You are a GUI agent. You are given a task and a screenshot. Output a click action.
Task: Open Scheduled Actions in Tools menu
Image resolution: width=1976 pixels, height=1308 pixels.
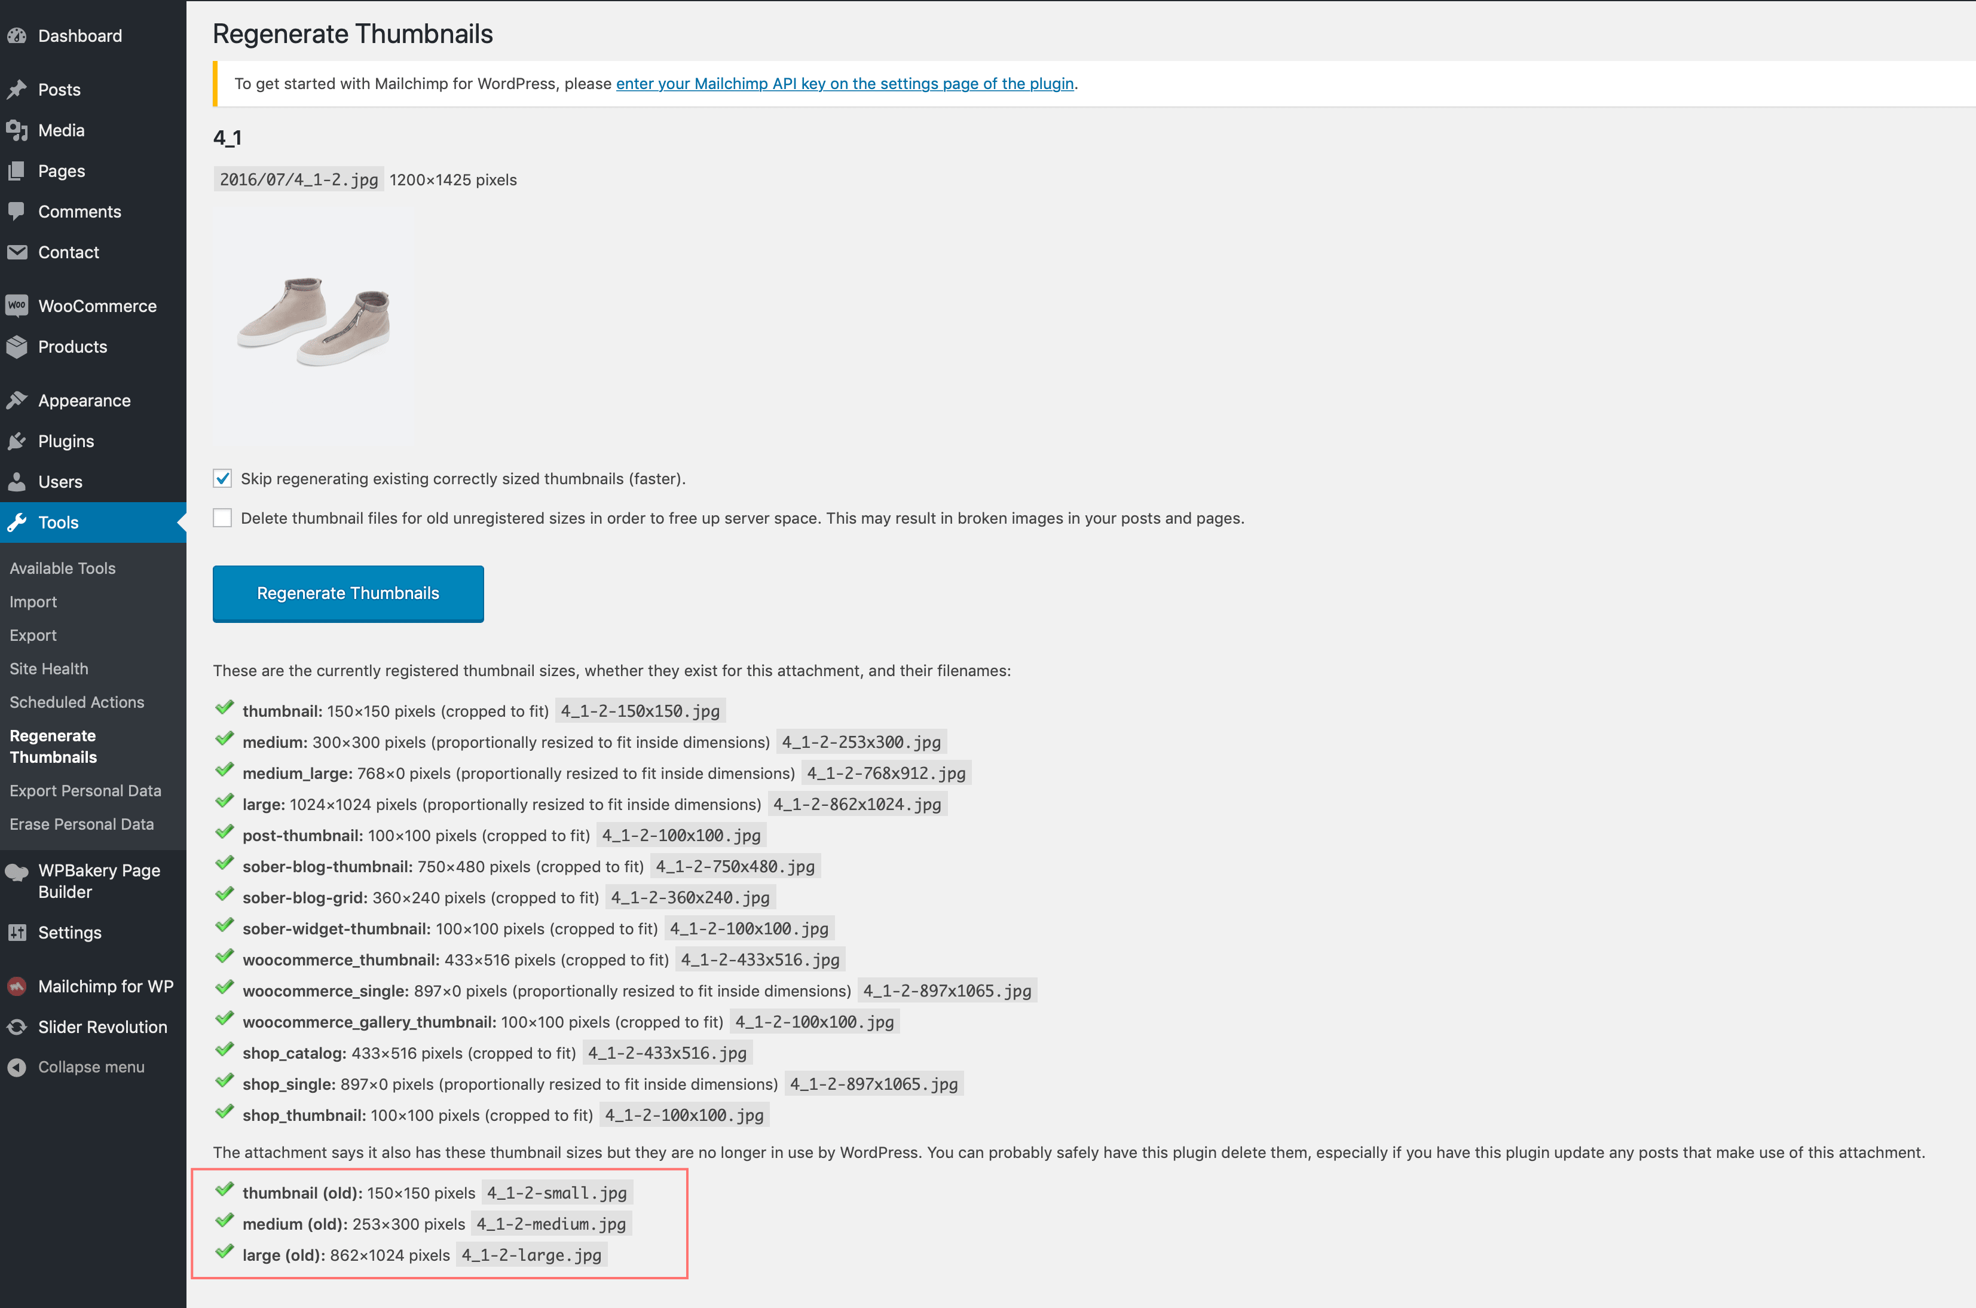[x=77, y=702]
